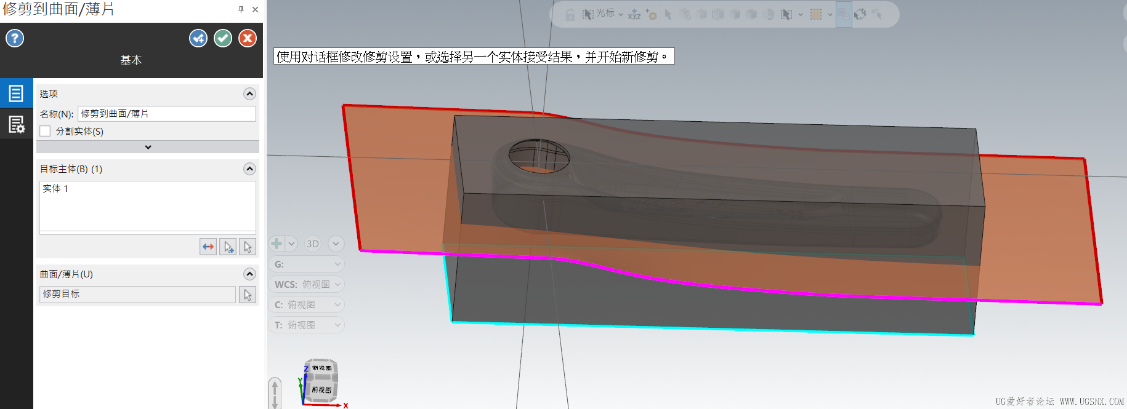1127x409 pixels.
Task: Click the XYZ point coordinate icon
Action: pos(634,14)
